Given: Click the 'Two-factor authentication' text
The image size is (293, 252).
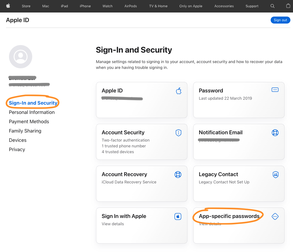Looking at the screenshot, I should click(126, 140).
